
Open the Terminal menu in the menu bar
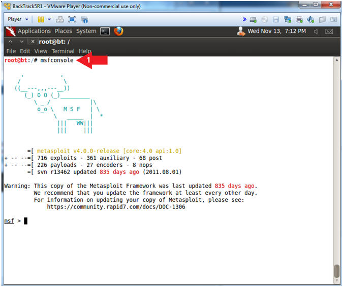63,51
